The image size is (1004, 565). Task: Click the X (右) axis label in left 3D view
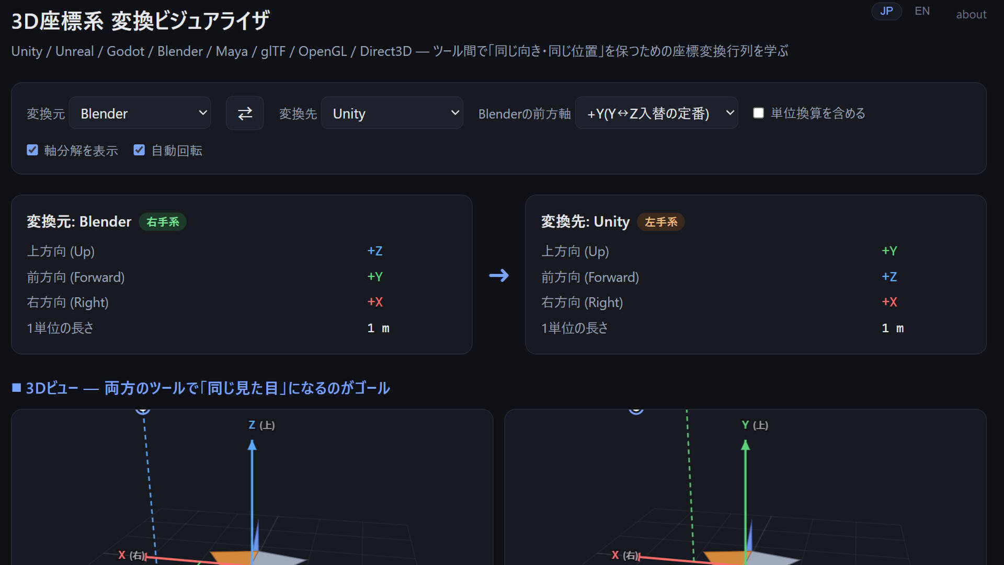point(132,555)
